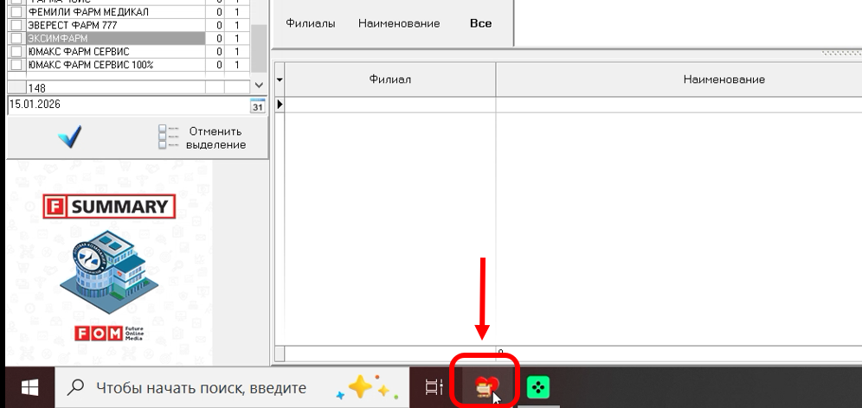The height and width of the screenshot is (408, 862).
Task: Click the blue checkmark confirm icon
Action: click(x=70, y=137)
